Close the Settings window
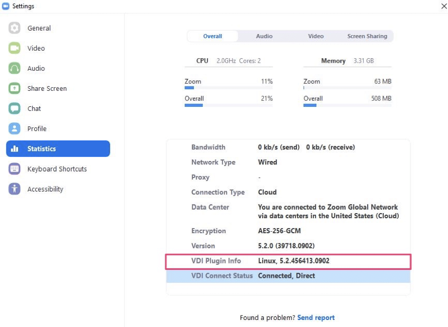The width and height of the screenshot is (448, 327). (443, 6)
